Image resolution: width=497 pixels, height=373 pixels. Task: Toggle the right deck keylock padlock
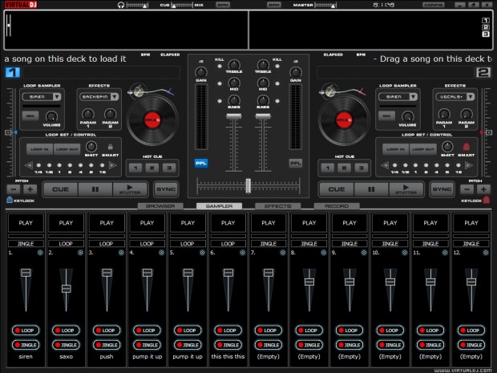tap(487, 200)
